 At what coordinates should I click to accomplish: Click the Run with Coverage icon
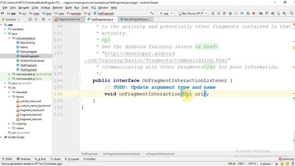click(236, 13)
